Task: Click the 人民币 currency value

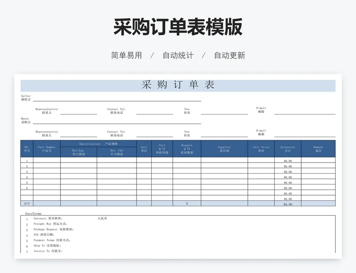Action: click(x=102, y=219)
